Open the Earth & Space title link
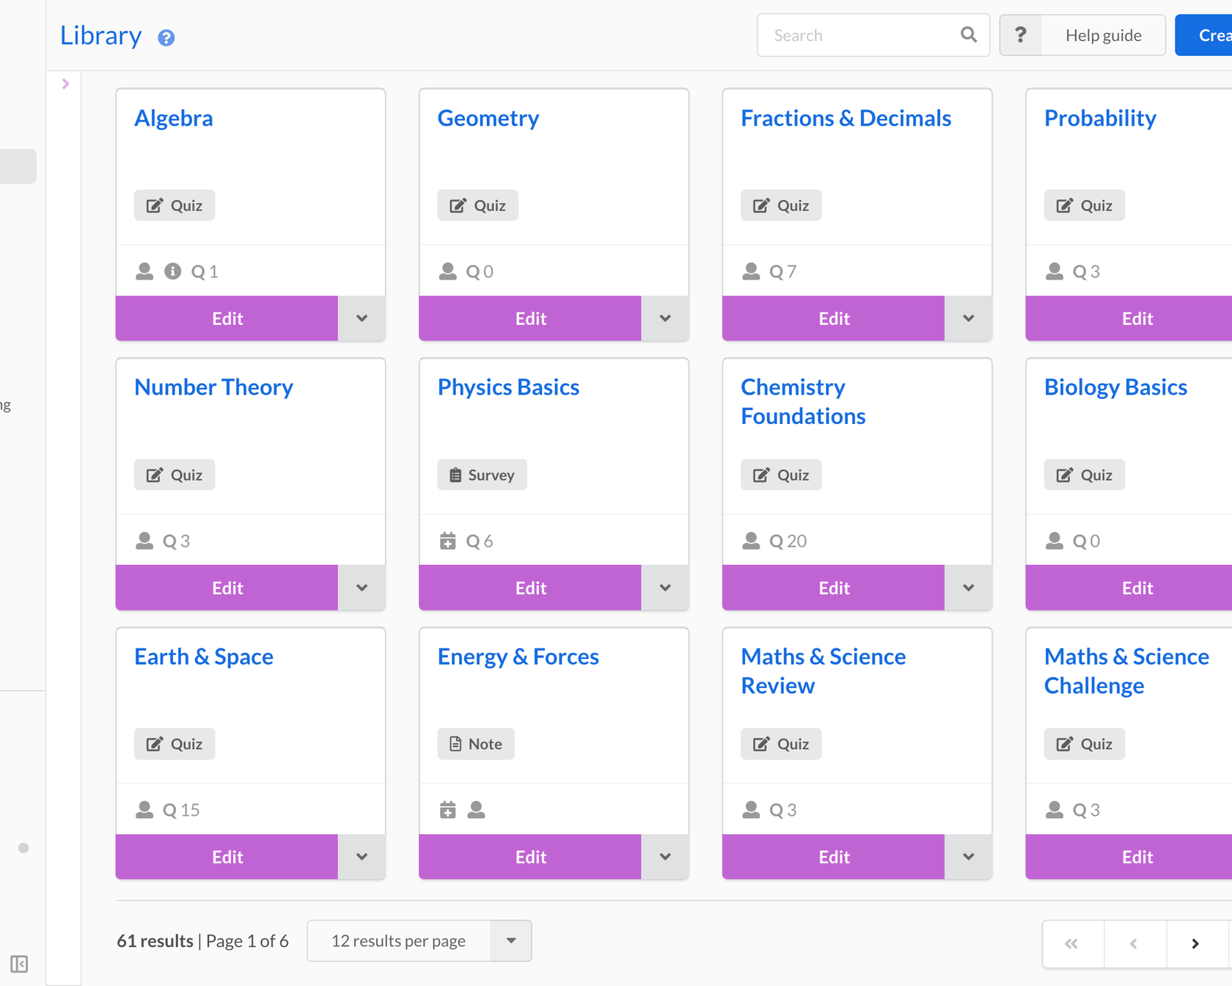The height and width of the screenshot is (986, 1232). (204, 657)
